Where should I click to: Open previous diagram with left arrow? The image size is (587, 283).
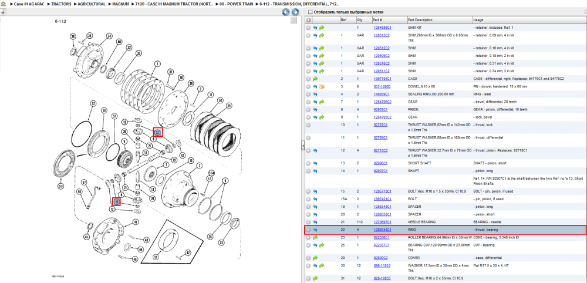click(x=286, y=12)
